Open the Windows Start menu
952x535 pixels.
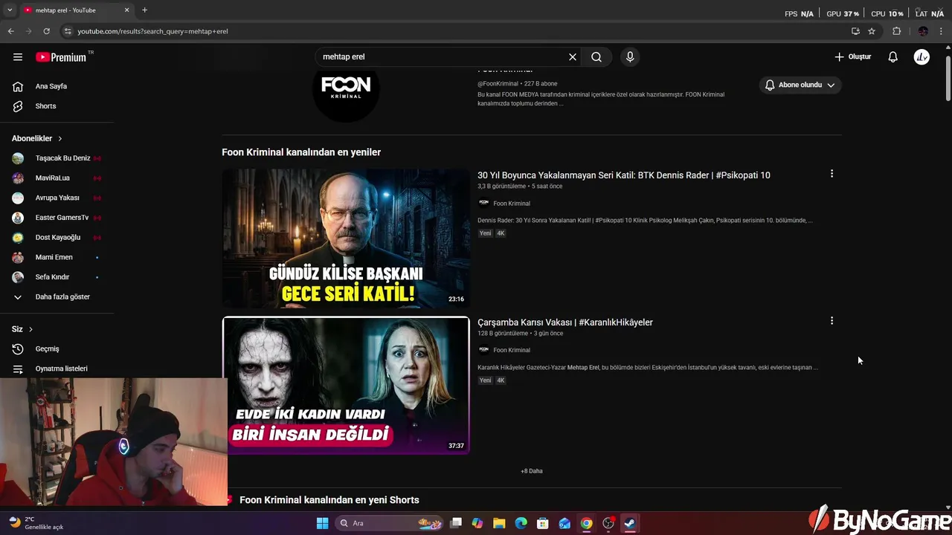(322, 523)
